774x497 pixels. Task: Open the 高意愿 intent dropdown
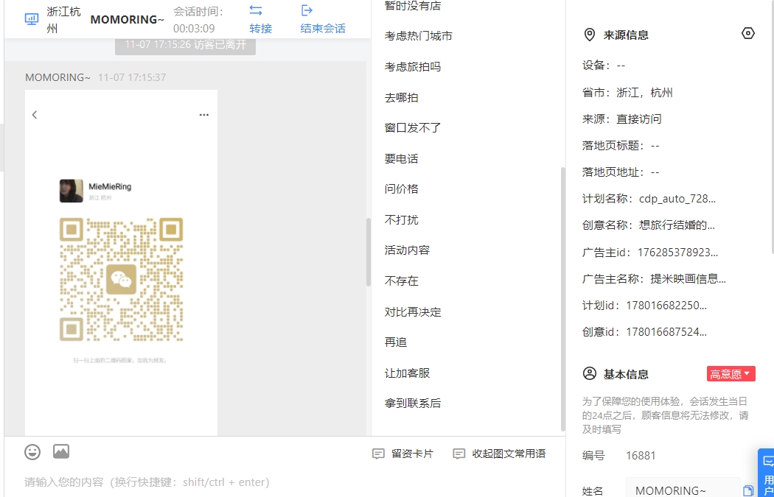point(731,374)
